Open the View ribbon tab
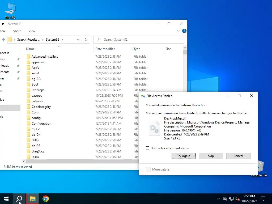 point(32,31)
